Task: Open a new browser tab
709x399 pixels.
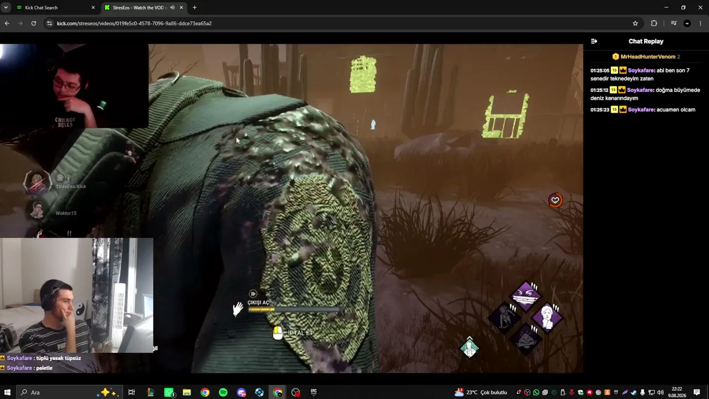Action: [x=194, y=8]
